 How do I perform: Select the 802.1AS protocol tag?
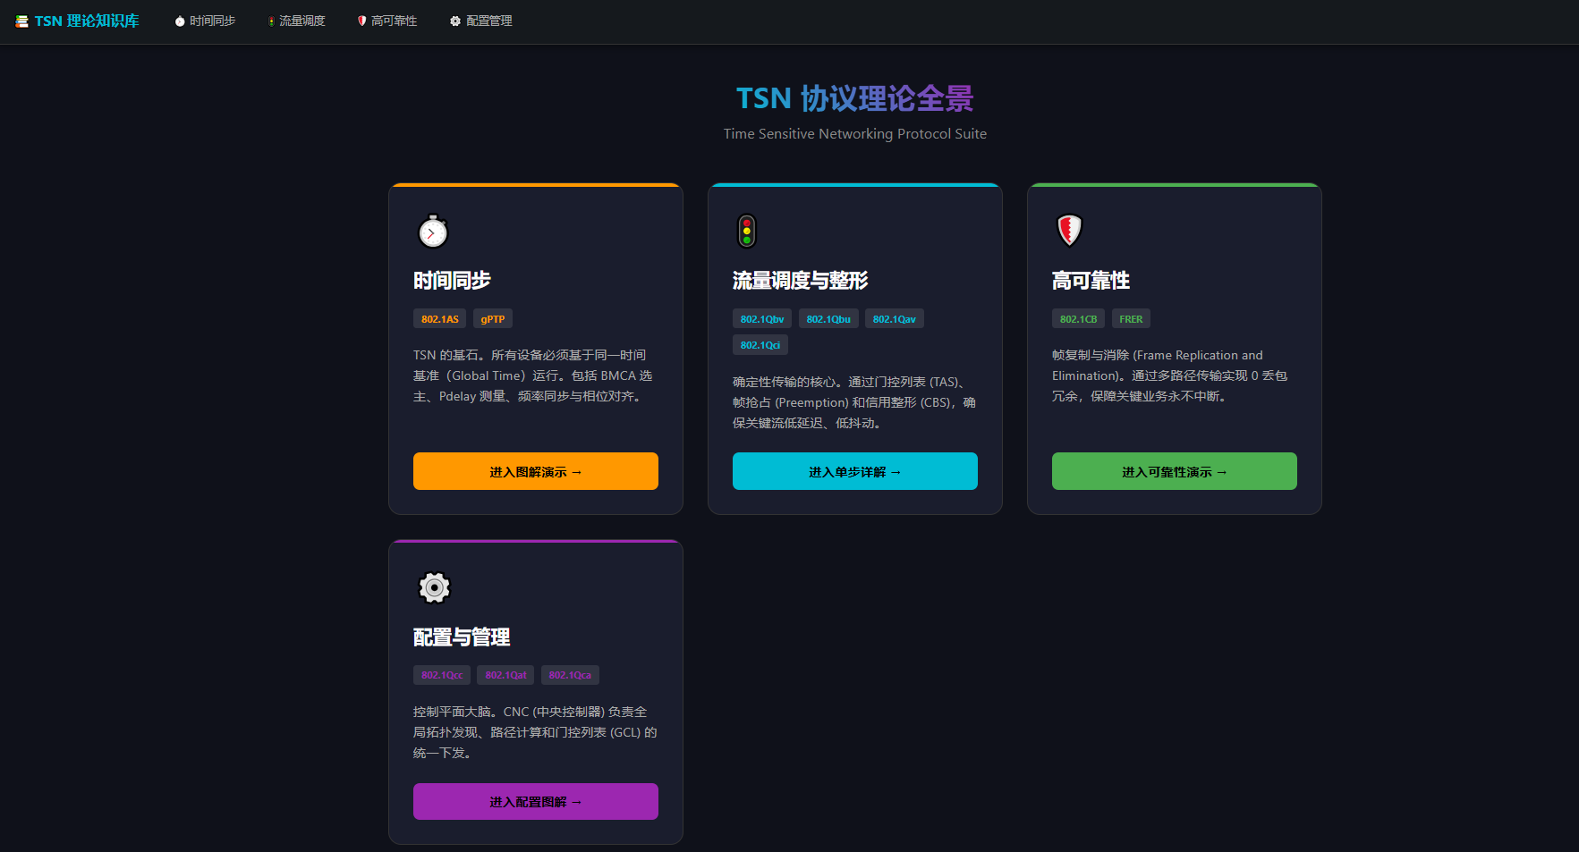tap(439, 318)
